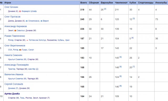Image resolution: width=168 pixels, height=101 pixels.
Task: Select total value 226
Action: pyautogui.click(x=82, y=29)
